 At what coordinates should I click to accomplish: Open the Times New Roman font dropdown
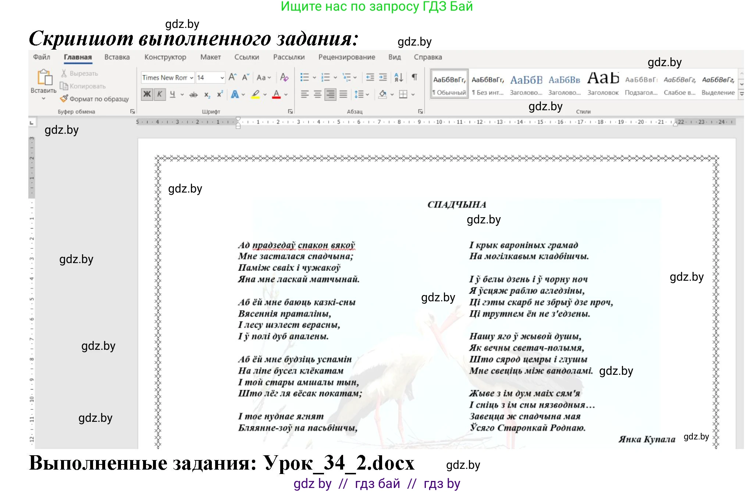tap(192, 78)
